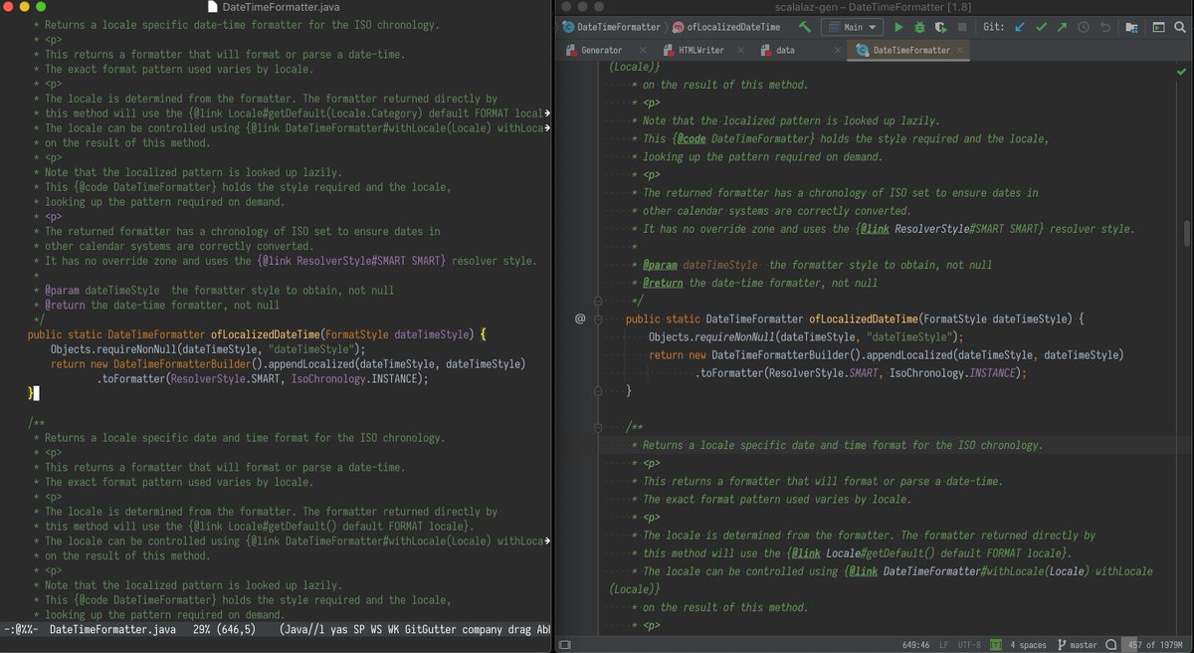This screenshot has height=653, width=1194.
Task: Click the Build project hammer icon
Action: [x=804, y=28]
